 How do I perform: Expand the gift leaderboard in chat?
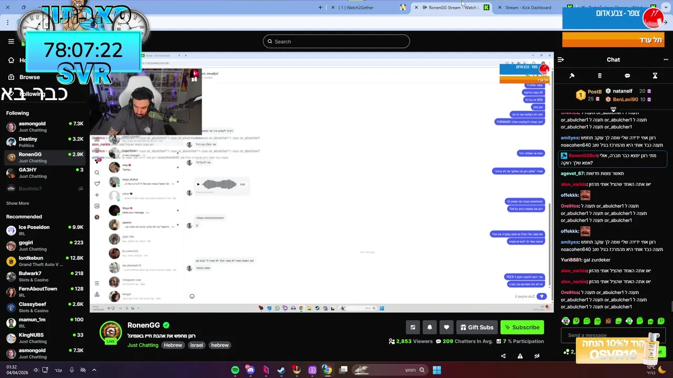point(613,109)
